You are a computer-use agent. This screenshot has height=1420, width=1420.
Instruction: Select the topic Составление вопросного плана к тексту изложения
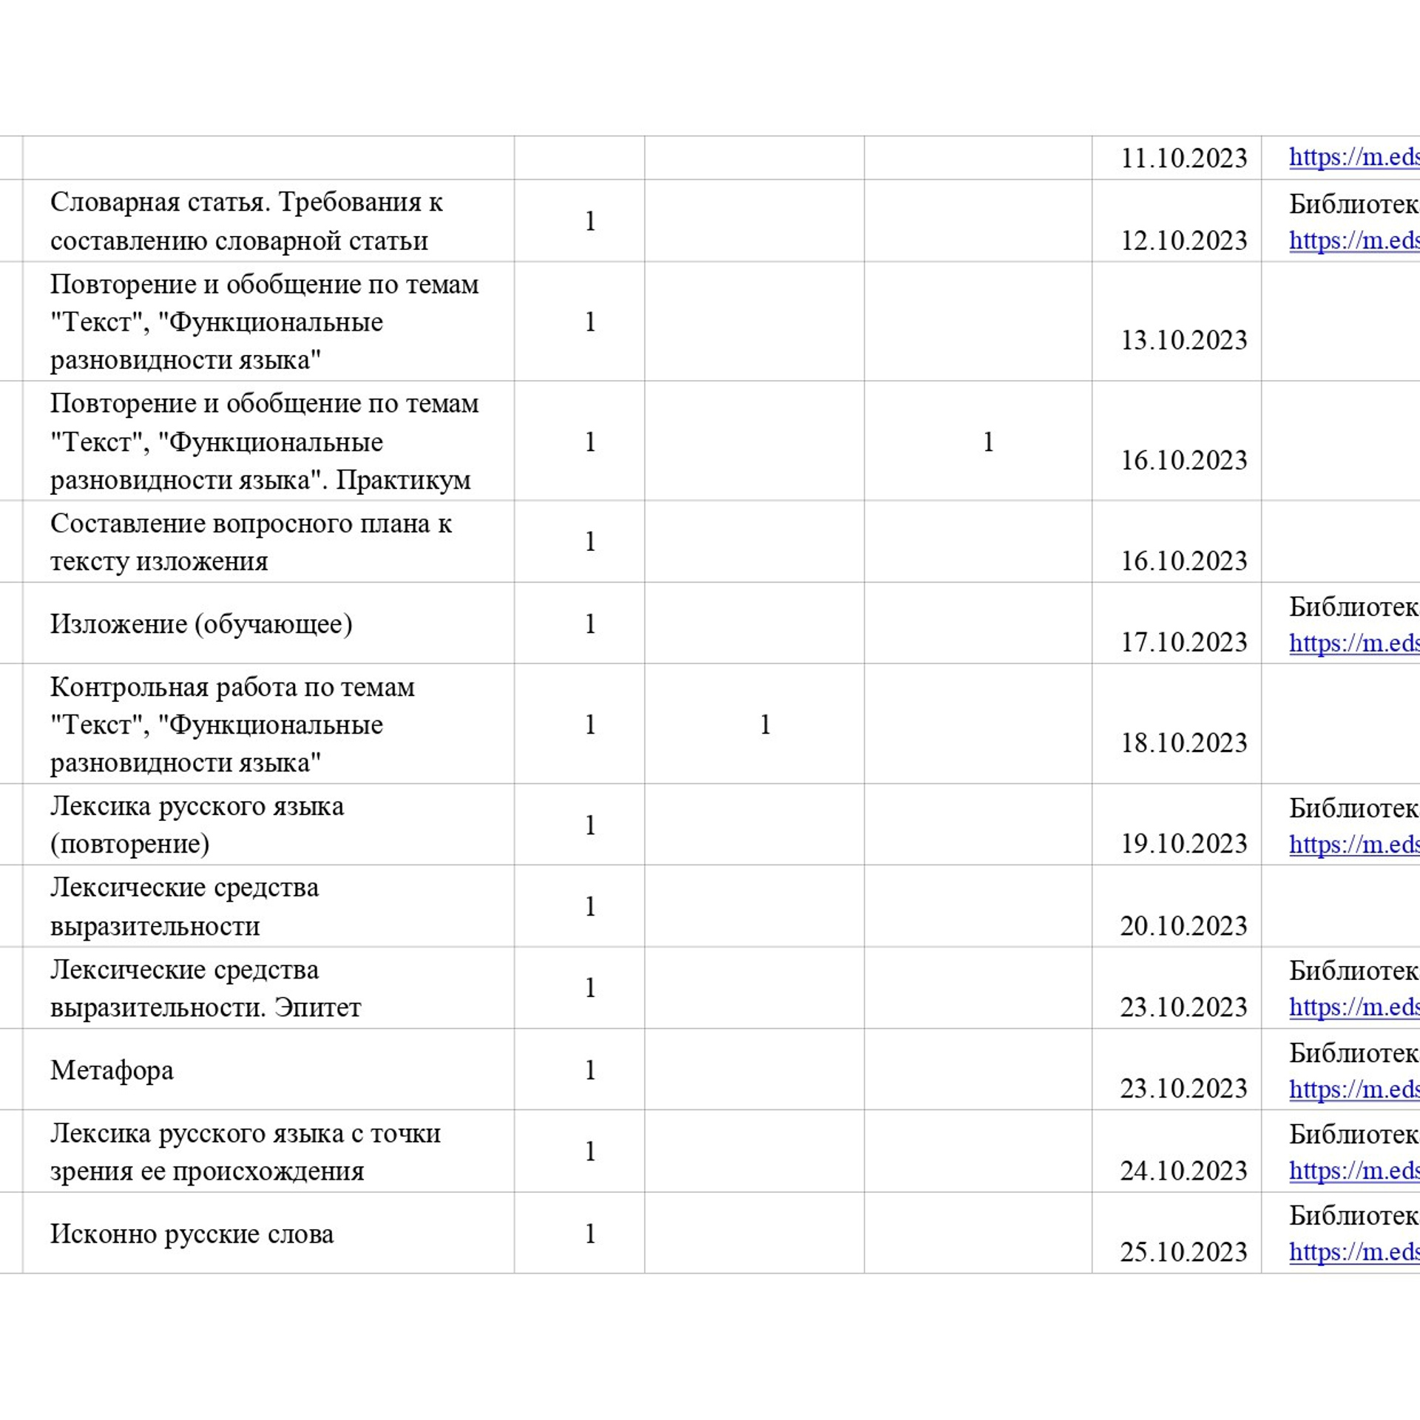tap(251, 541)
